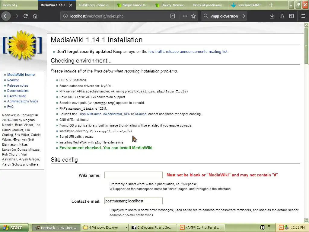The height and width of the screenshot is (232, 309).
Task: Click the browser search box
Action: [224, 16]
